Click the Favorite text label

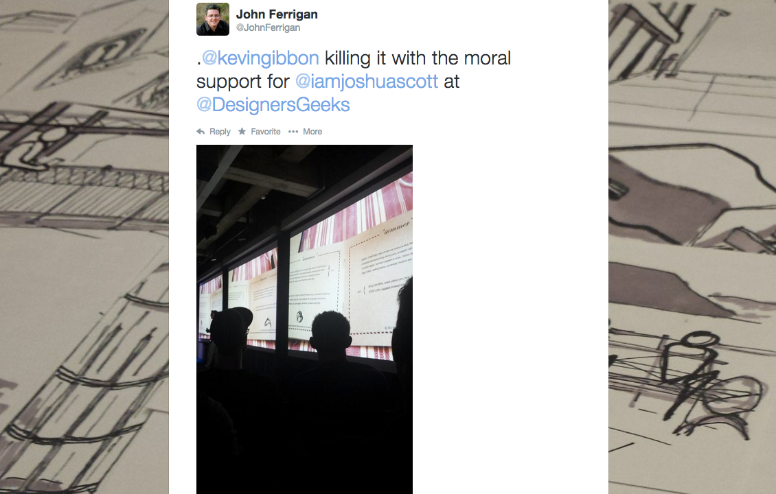coord(265,132)
